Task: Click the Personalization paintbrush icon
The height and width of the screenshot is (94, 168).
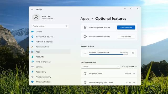Action: coord(32,47)
